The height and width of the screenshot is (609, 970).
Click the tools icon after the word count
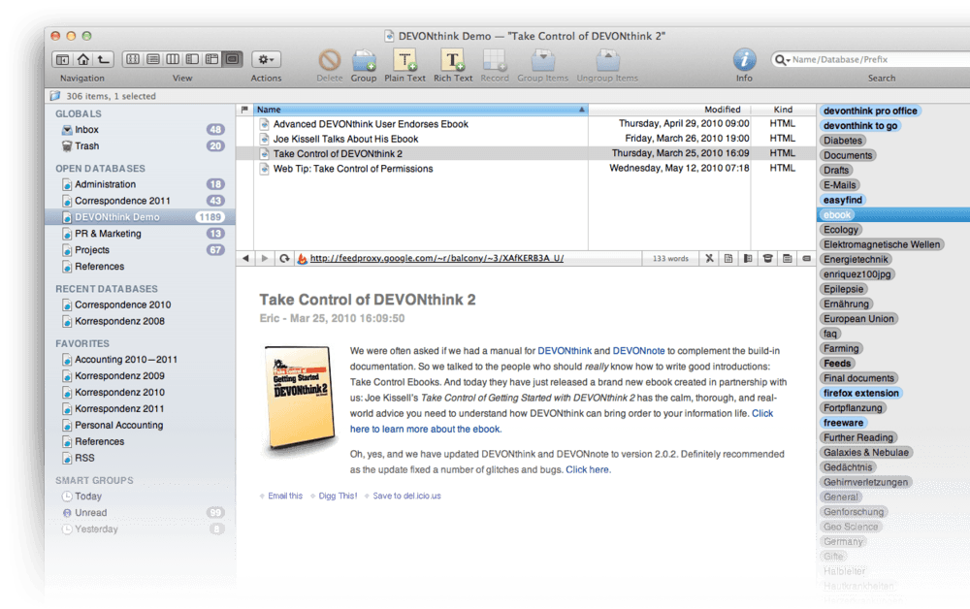coord(710,259)
